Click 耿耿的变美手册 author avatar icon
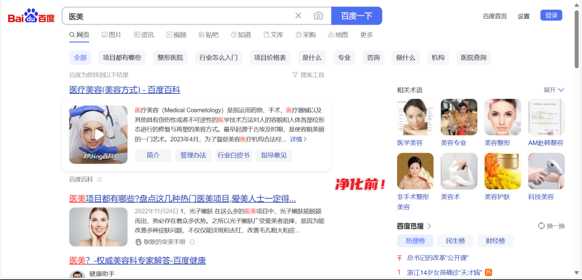 (138, 242)
